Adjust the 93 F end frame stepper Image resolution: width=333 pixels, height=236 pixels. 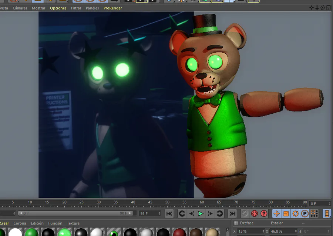[x=159, y=213]
